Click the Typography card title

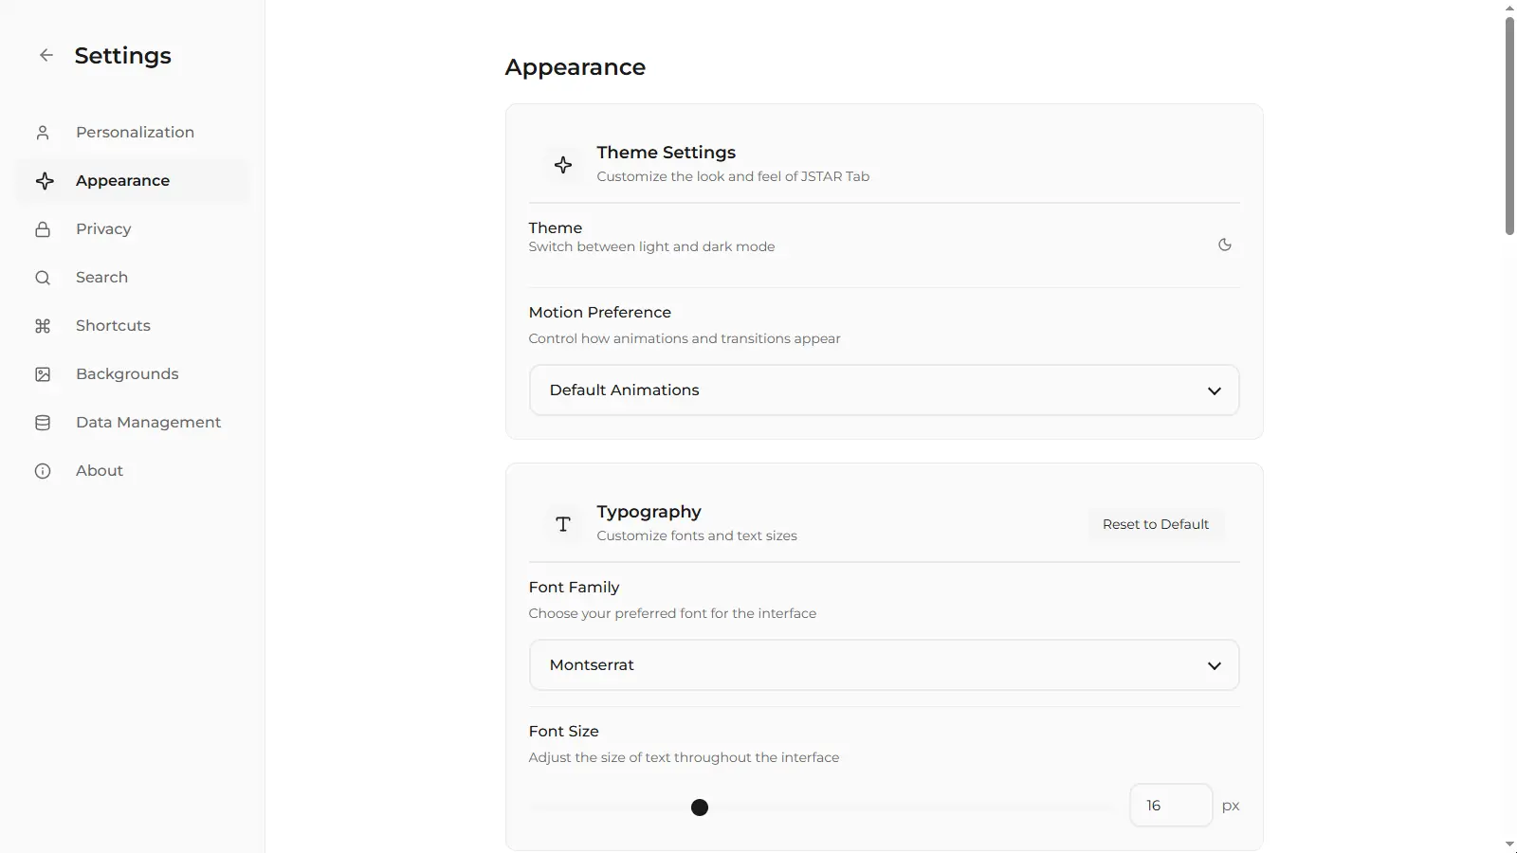pyautogui.click(x=649, y=512)
